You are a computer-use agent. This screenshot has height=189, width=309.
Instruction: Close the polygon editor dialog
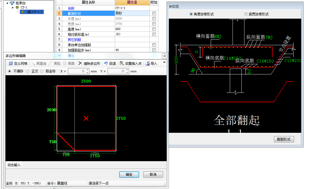(x=164, y=56)
